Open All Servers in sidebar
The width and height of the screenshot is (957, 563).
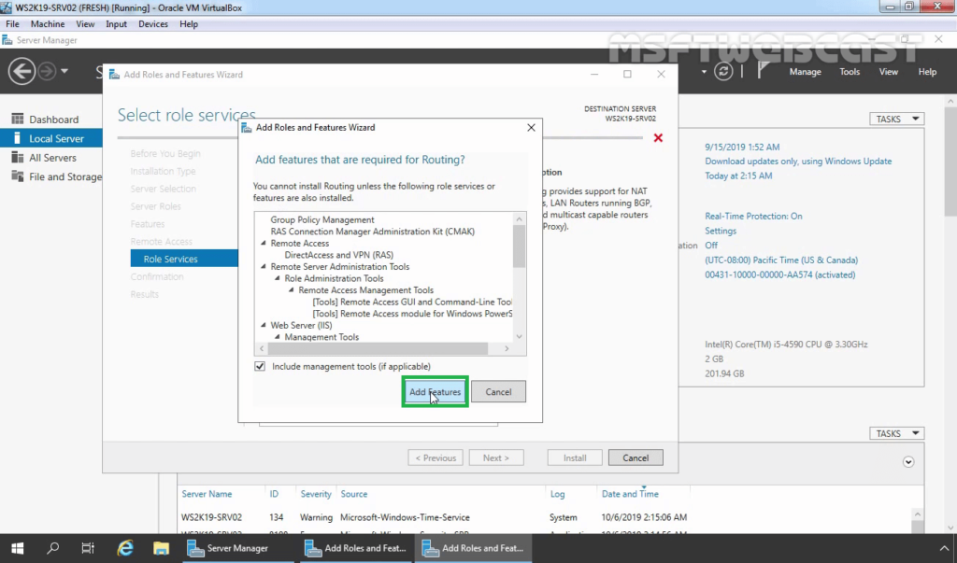[x=50, y=158]
